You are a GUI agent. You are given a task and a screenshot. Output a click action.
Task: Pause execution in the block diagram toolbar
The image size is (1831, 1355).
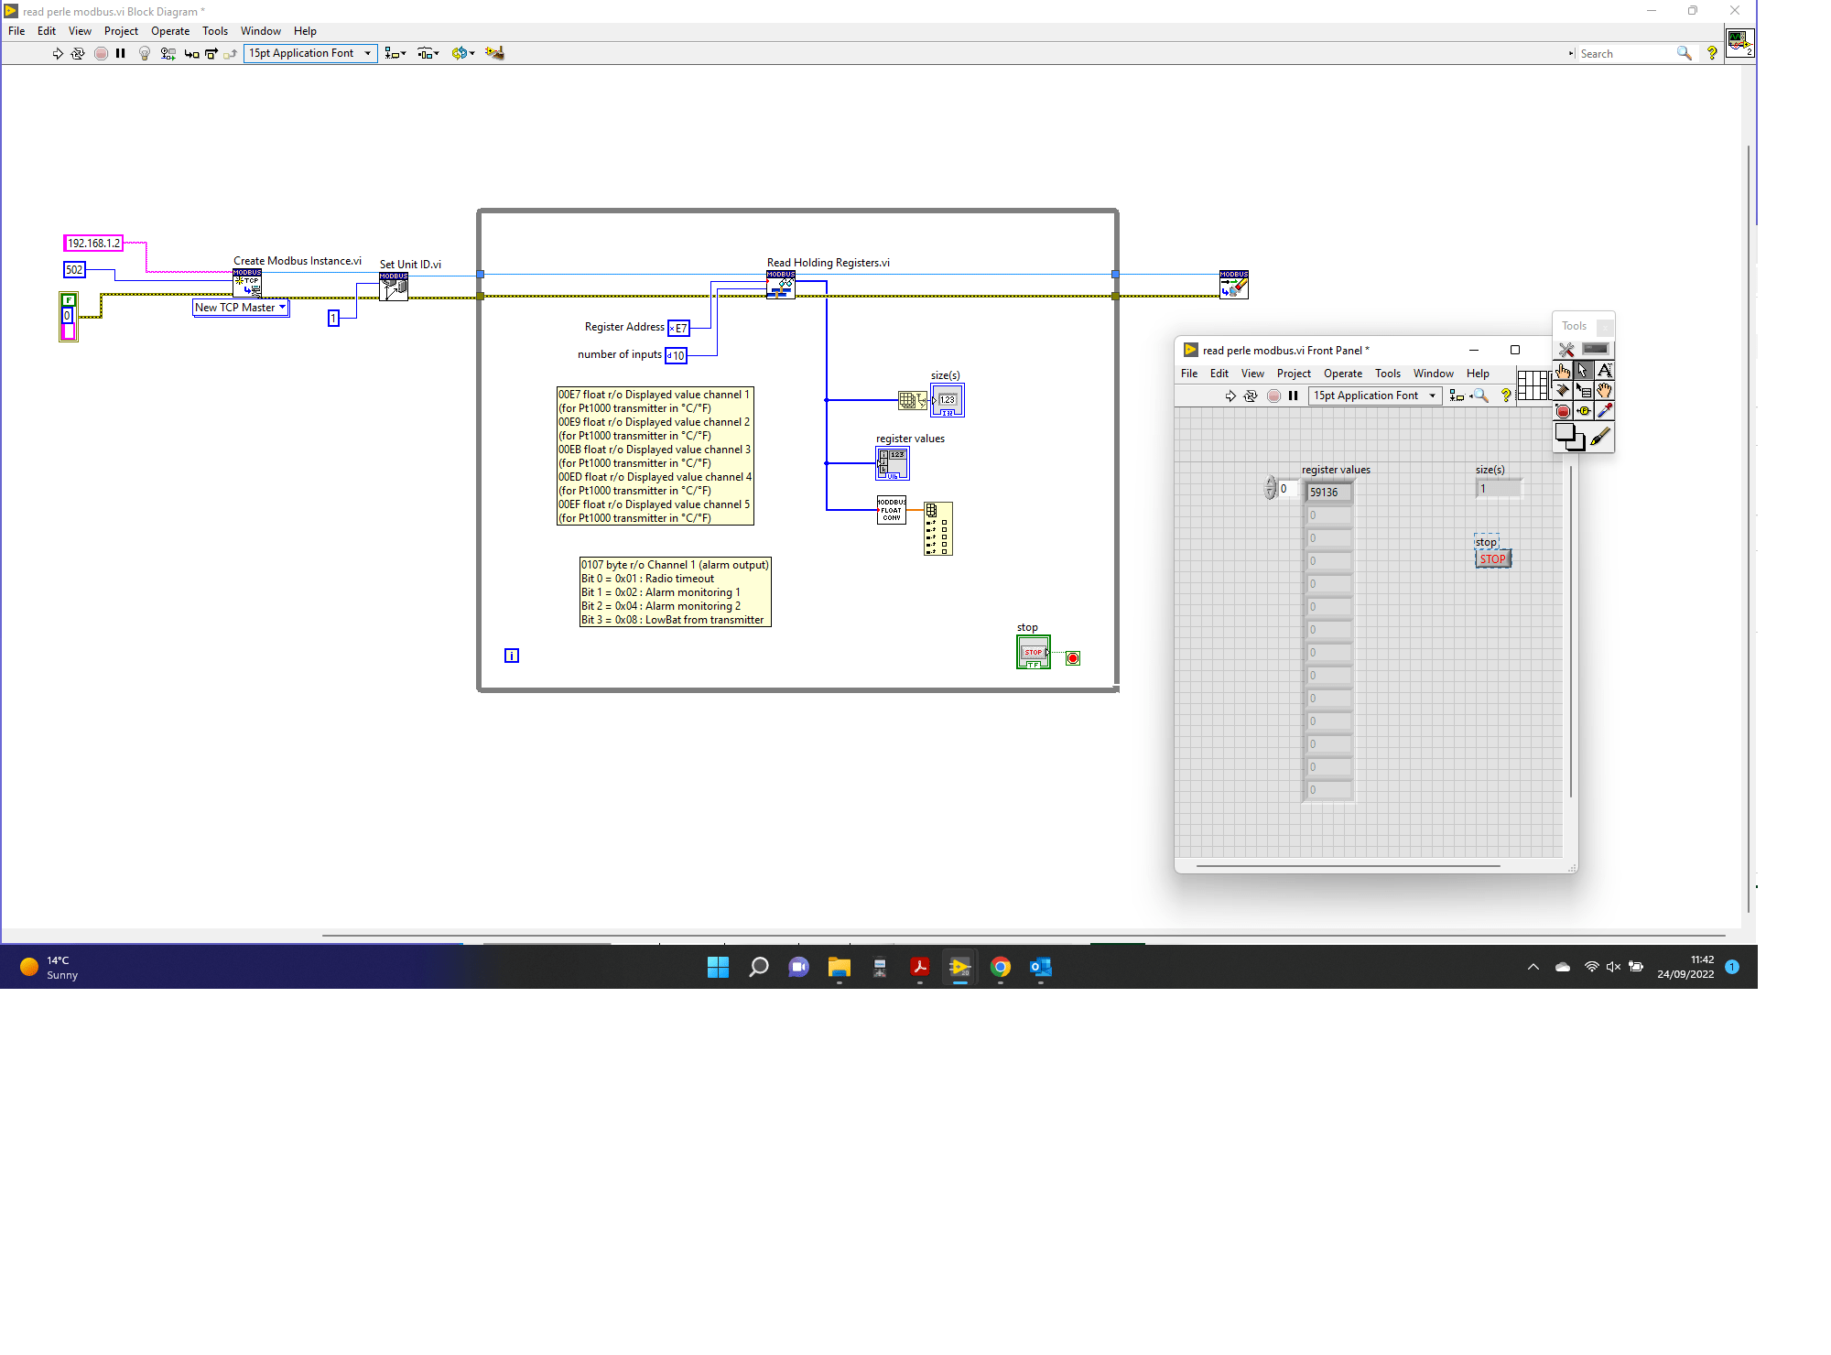click(121, 53)
